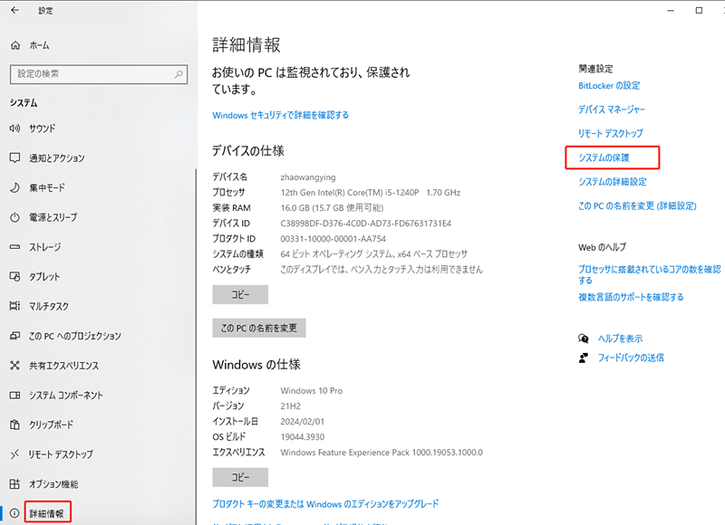Open リモート デスクトップ settings from sidebar
The width and height of the screenshot is (725, 525).
[14, 454]
